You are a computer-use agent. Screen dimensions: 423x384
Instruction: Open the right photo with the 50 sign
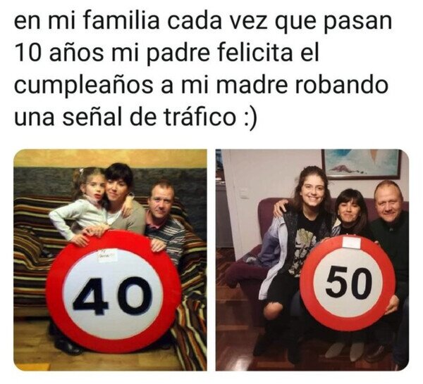pos(312,260)
